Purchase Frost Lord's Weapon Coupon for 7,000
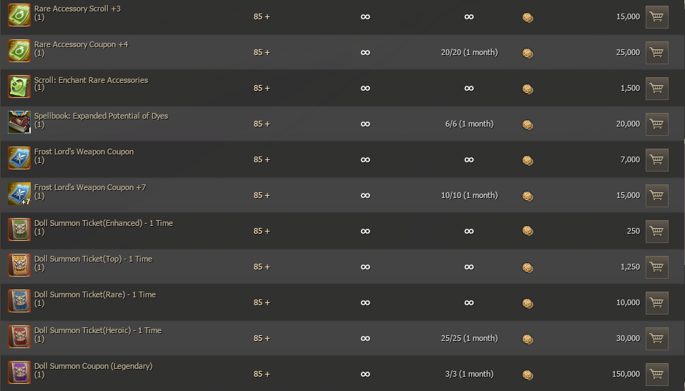The width and height of the screenshot is (685, 391). point(656,160)
